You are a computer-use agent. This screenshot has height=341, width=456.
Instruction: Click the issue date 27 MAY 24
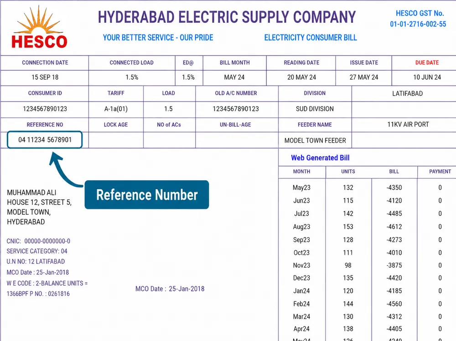[x=364, y=77]
